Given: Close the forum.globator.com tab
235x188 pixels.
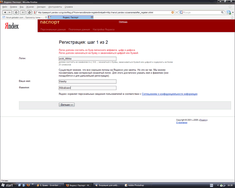Looking at the screenshot, I should click(x=46, y=17).
